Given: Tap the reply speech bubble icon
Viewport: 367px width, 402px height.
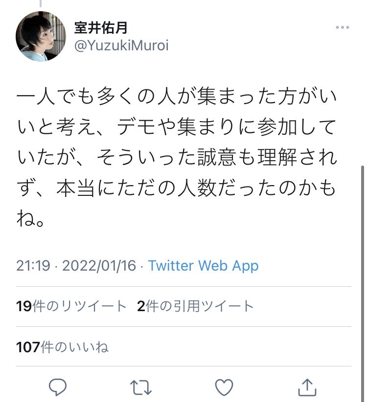Looking at the screenshot, I should point(58,387).
